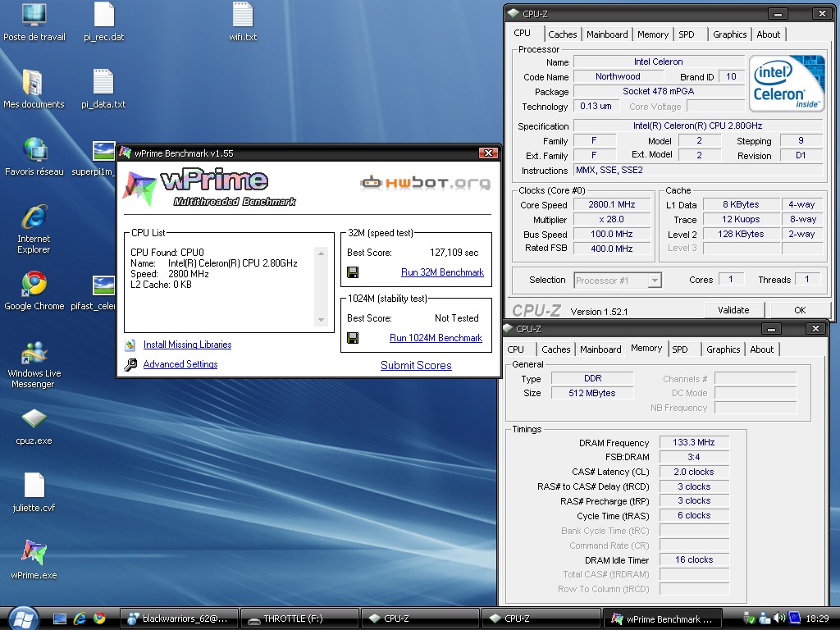Open Processor #1 selection dropdown
Image resolution: width=840 pixels, height=630 pixels.
[654, 281]
